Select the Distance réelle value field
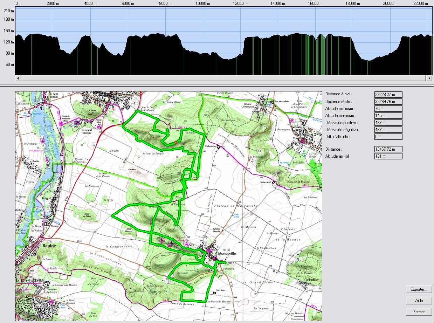434x323 pixels. (388, 102)
